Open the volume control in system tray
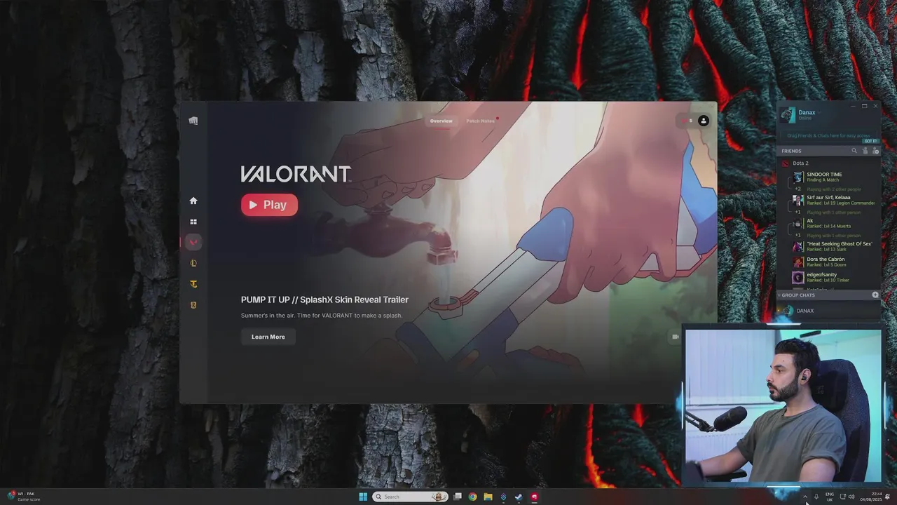The image size is (897, 505). click(x=851, y=497)
